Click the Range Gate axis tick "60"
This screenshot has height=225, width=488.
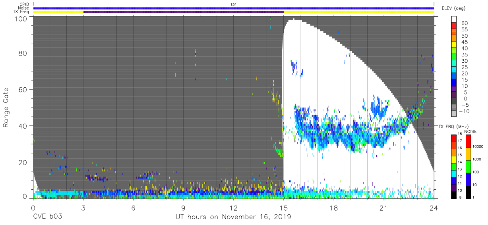pos(23,89)
